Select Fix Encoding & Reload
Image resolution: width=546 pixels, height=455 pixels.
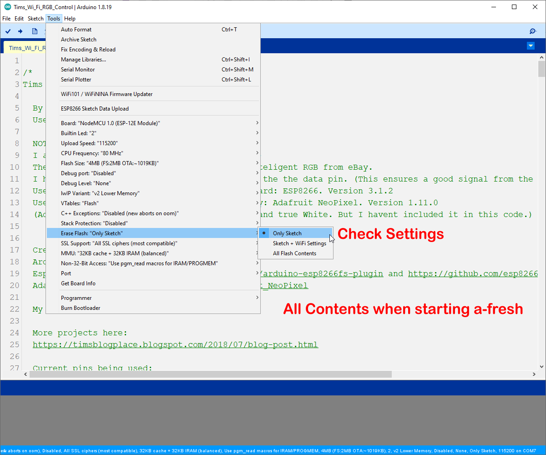pos(153,50)
